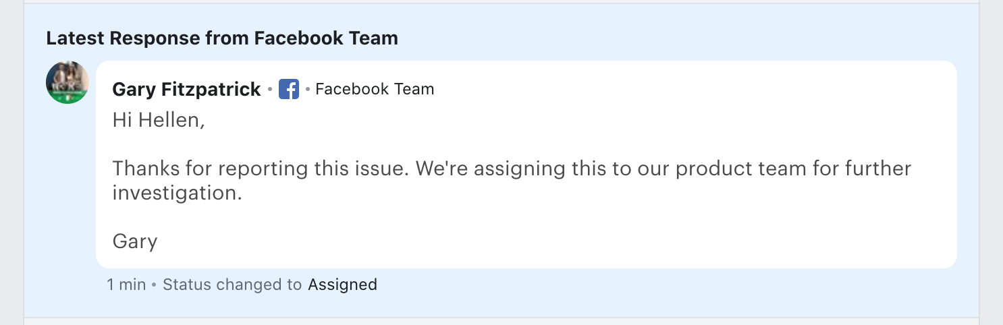Click the Latest Response from Facebook Team heading

tap(222, 38)
